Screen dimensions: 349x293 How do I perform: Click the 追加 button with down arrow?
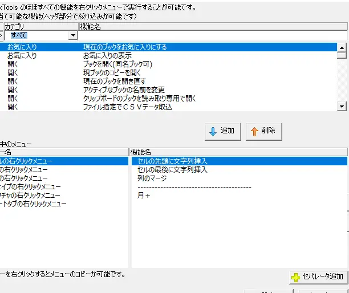222,131
